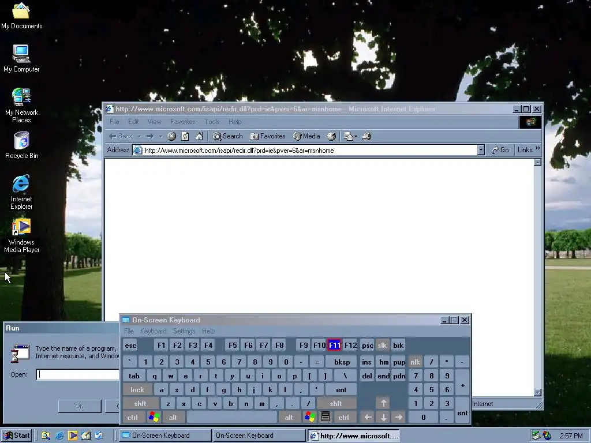The image size is (591, 443).
Task: Open the File menu in Internet Explorer
Action: [x=114, y=122]
